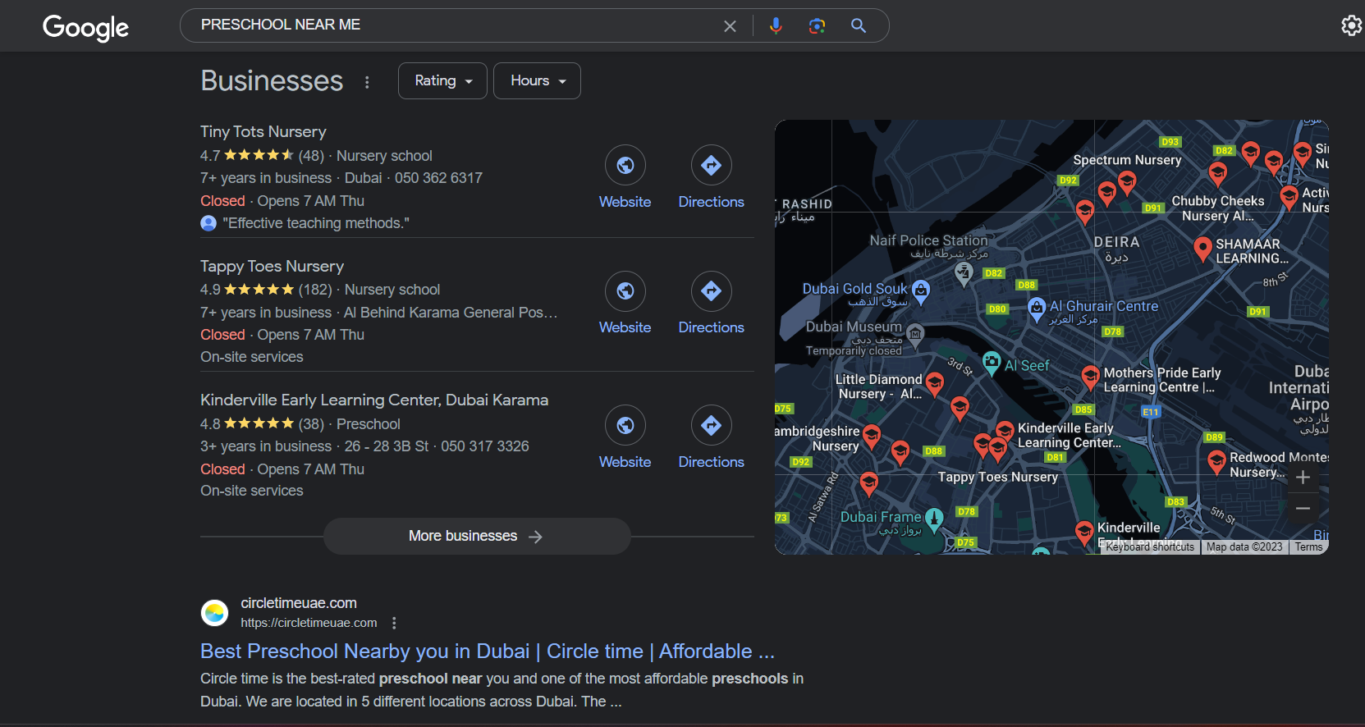
Task: Select the Naif Police Station map marker
Action: (964, 273)
